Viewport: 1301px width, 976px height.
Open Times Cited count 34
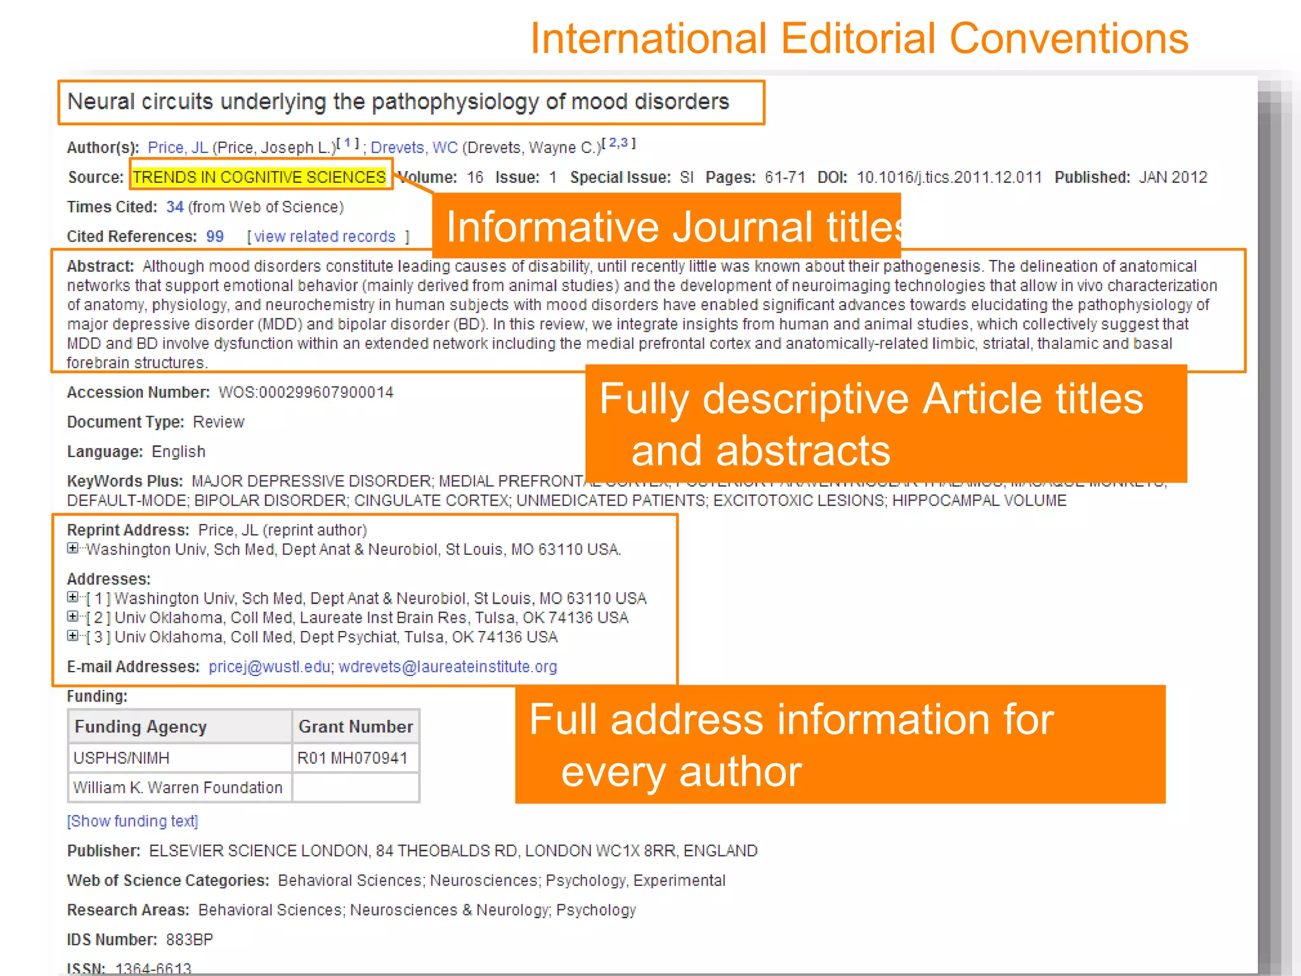coord(175,207)
